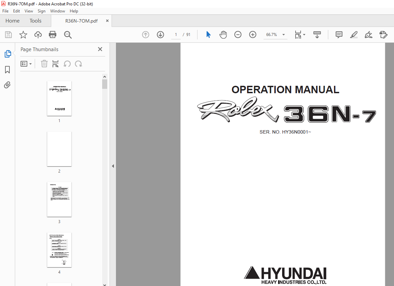The width and height of the screenshot is (394, 286).
Task: Click the thumbnail panel scrollbar handle
Action: pyautogui.click(x=104, y=84)
